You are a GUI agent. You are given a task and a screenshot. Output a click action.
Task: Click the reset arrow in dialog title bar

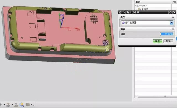point(170,12)
